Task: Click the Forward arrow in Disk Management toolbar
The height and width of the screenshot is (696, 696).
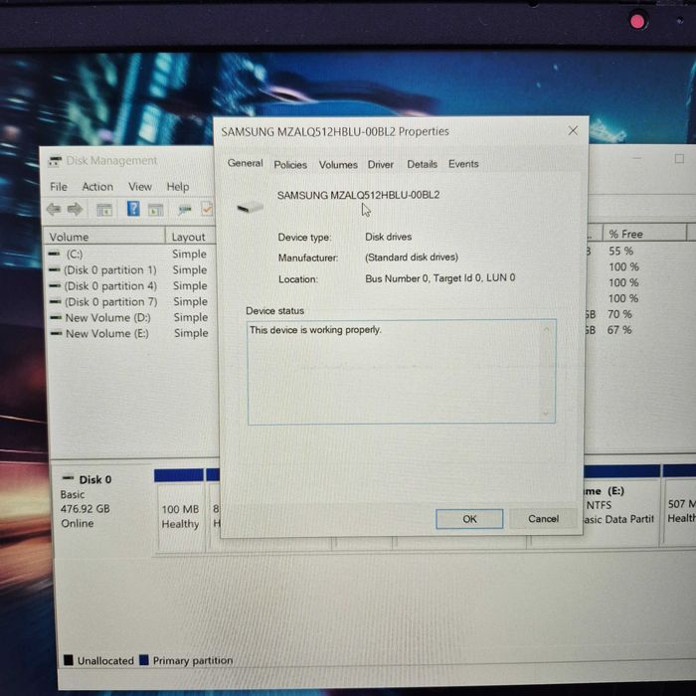Action: click(x=75, y=209)
